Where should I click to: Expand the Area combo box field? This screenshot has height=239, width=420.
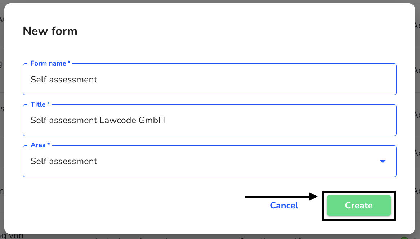210,161
